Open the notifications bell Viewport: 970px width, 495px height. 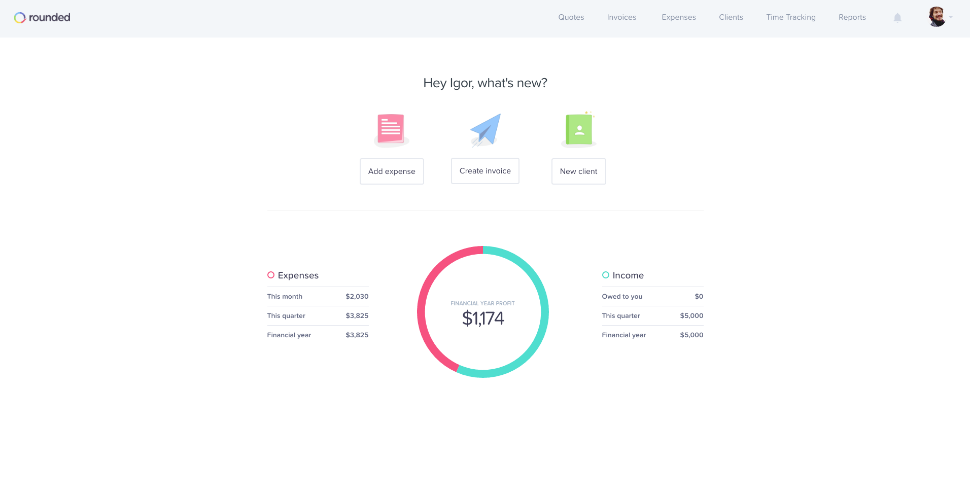(897, 18)
